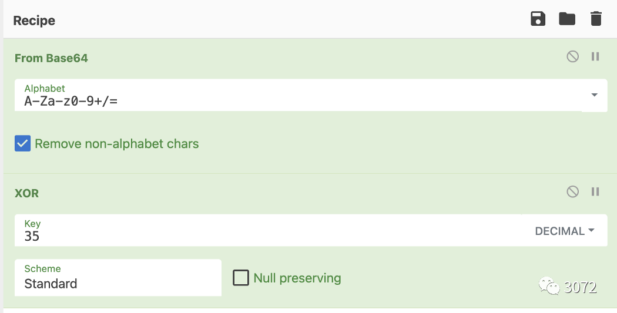Screen dimensions: 617x313
Task: Load a recipe using folder icon
Action: coord(567,19)
